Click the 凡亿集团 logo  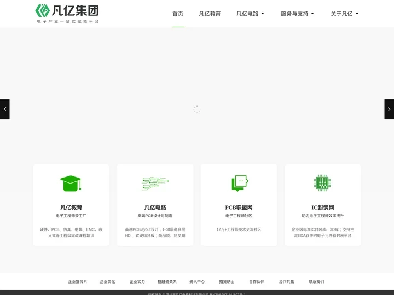(67, 14)
